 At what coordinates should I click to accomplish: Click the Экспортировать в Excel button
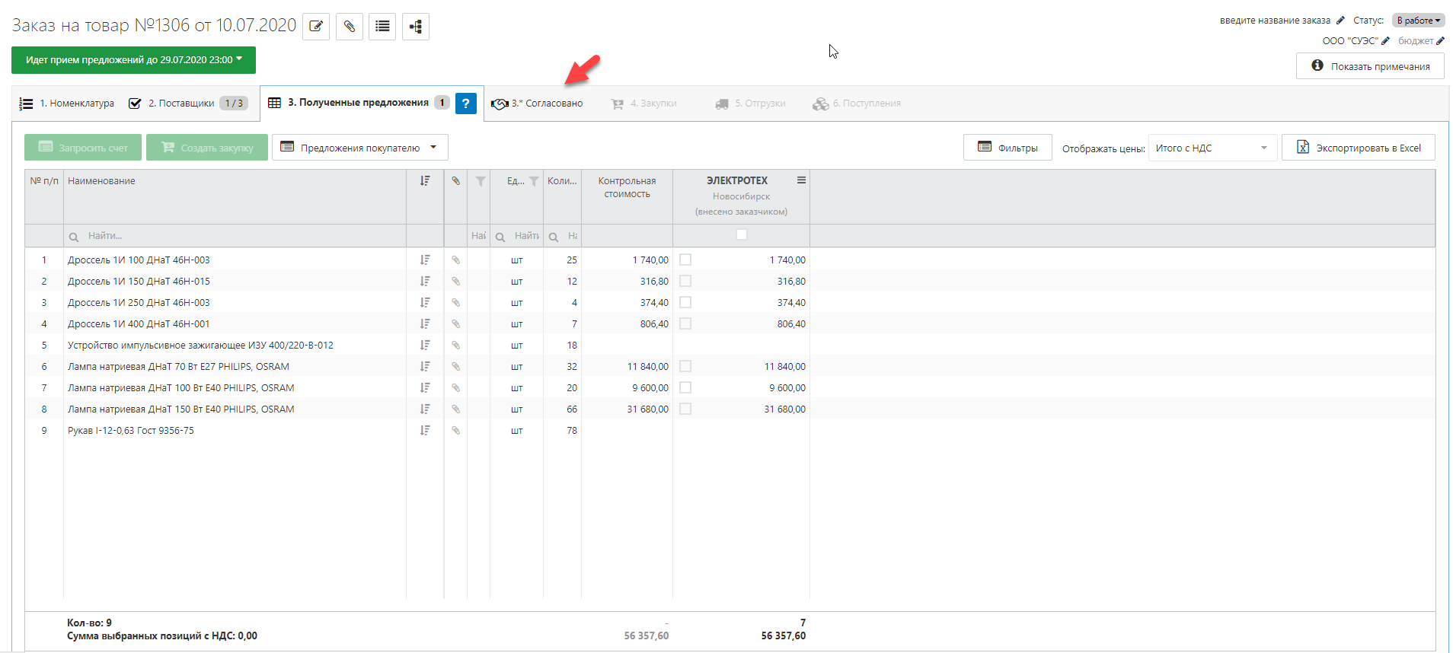(1359, 148)
